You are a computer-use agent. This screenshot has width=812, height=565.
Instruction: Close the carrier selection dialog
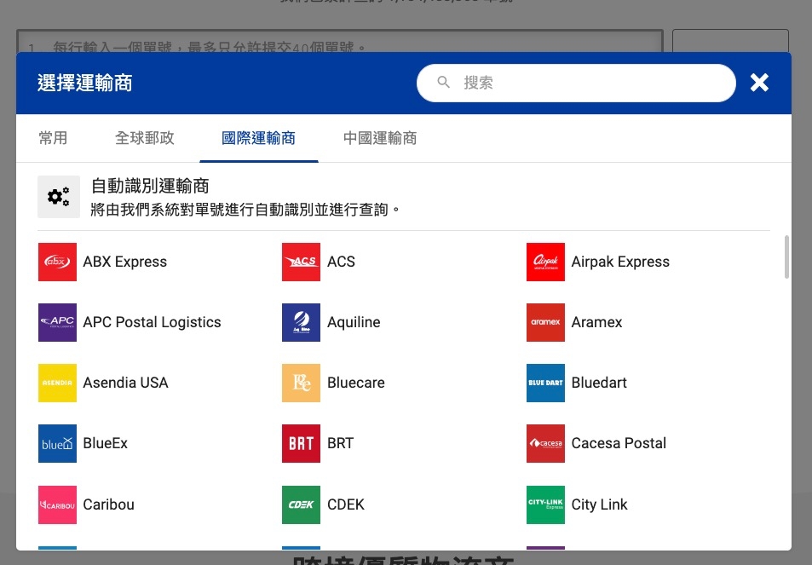click(x=759, y=83)
